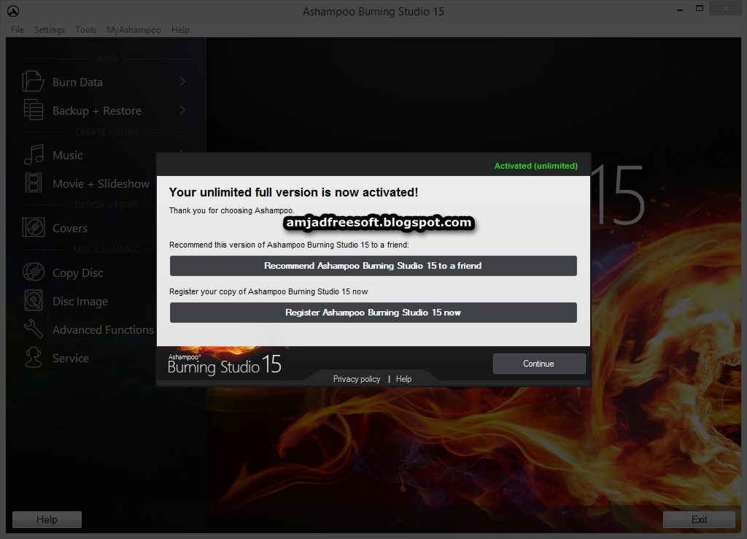Screen dimensions: 747x539
Task: Click Recommend Ashampoo Burning Studio 15 to a friend
Action: point(373,266)
